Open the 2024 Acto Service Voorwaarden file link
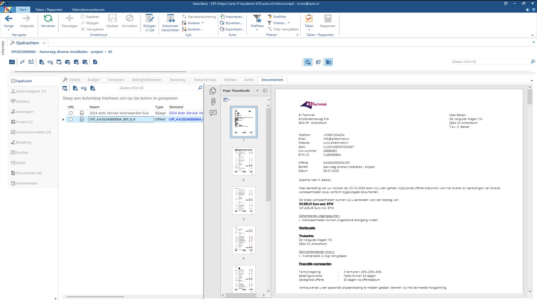 [186, 113]
